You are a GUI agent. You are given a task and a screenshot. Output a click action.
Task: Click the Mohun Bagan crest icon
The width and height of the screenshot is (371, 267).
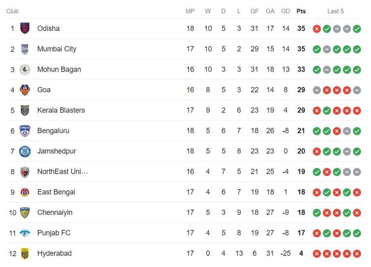pyautogui.click(x=25, y=69)
